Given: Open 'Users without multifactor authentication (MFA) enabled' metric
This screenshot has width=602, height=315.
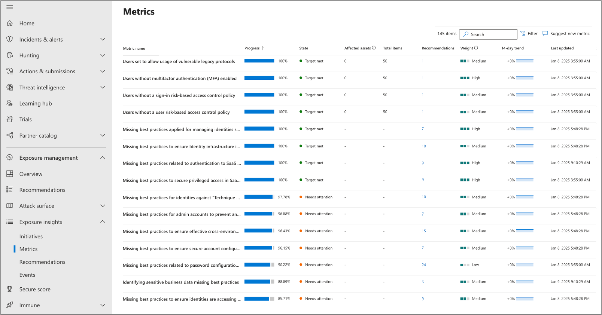Looking at the screenshot, I should point(180,79).
